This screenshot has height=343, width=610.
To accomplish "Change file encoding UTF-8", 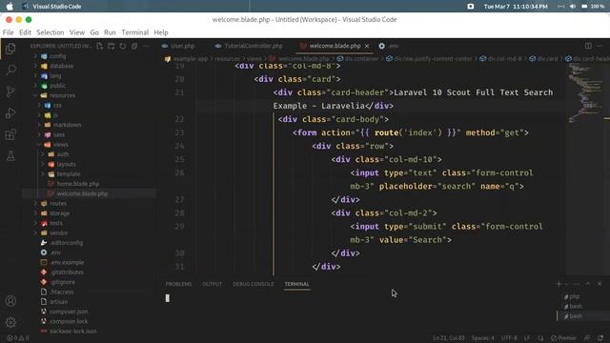I will tap(509, 338).
